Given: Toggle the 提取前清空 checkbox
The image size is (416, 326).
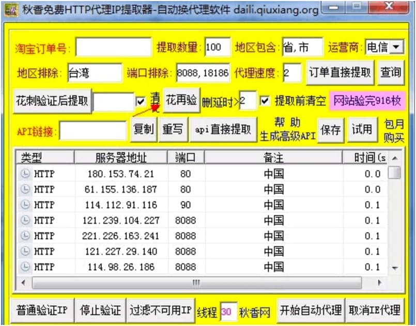Looking at the screenshot, I should [x=265, y=101].
